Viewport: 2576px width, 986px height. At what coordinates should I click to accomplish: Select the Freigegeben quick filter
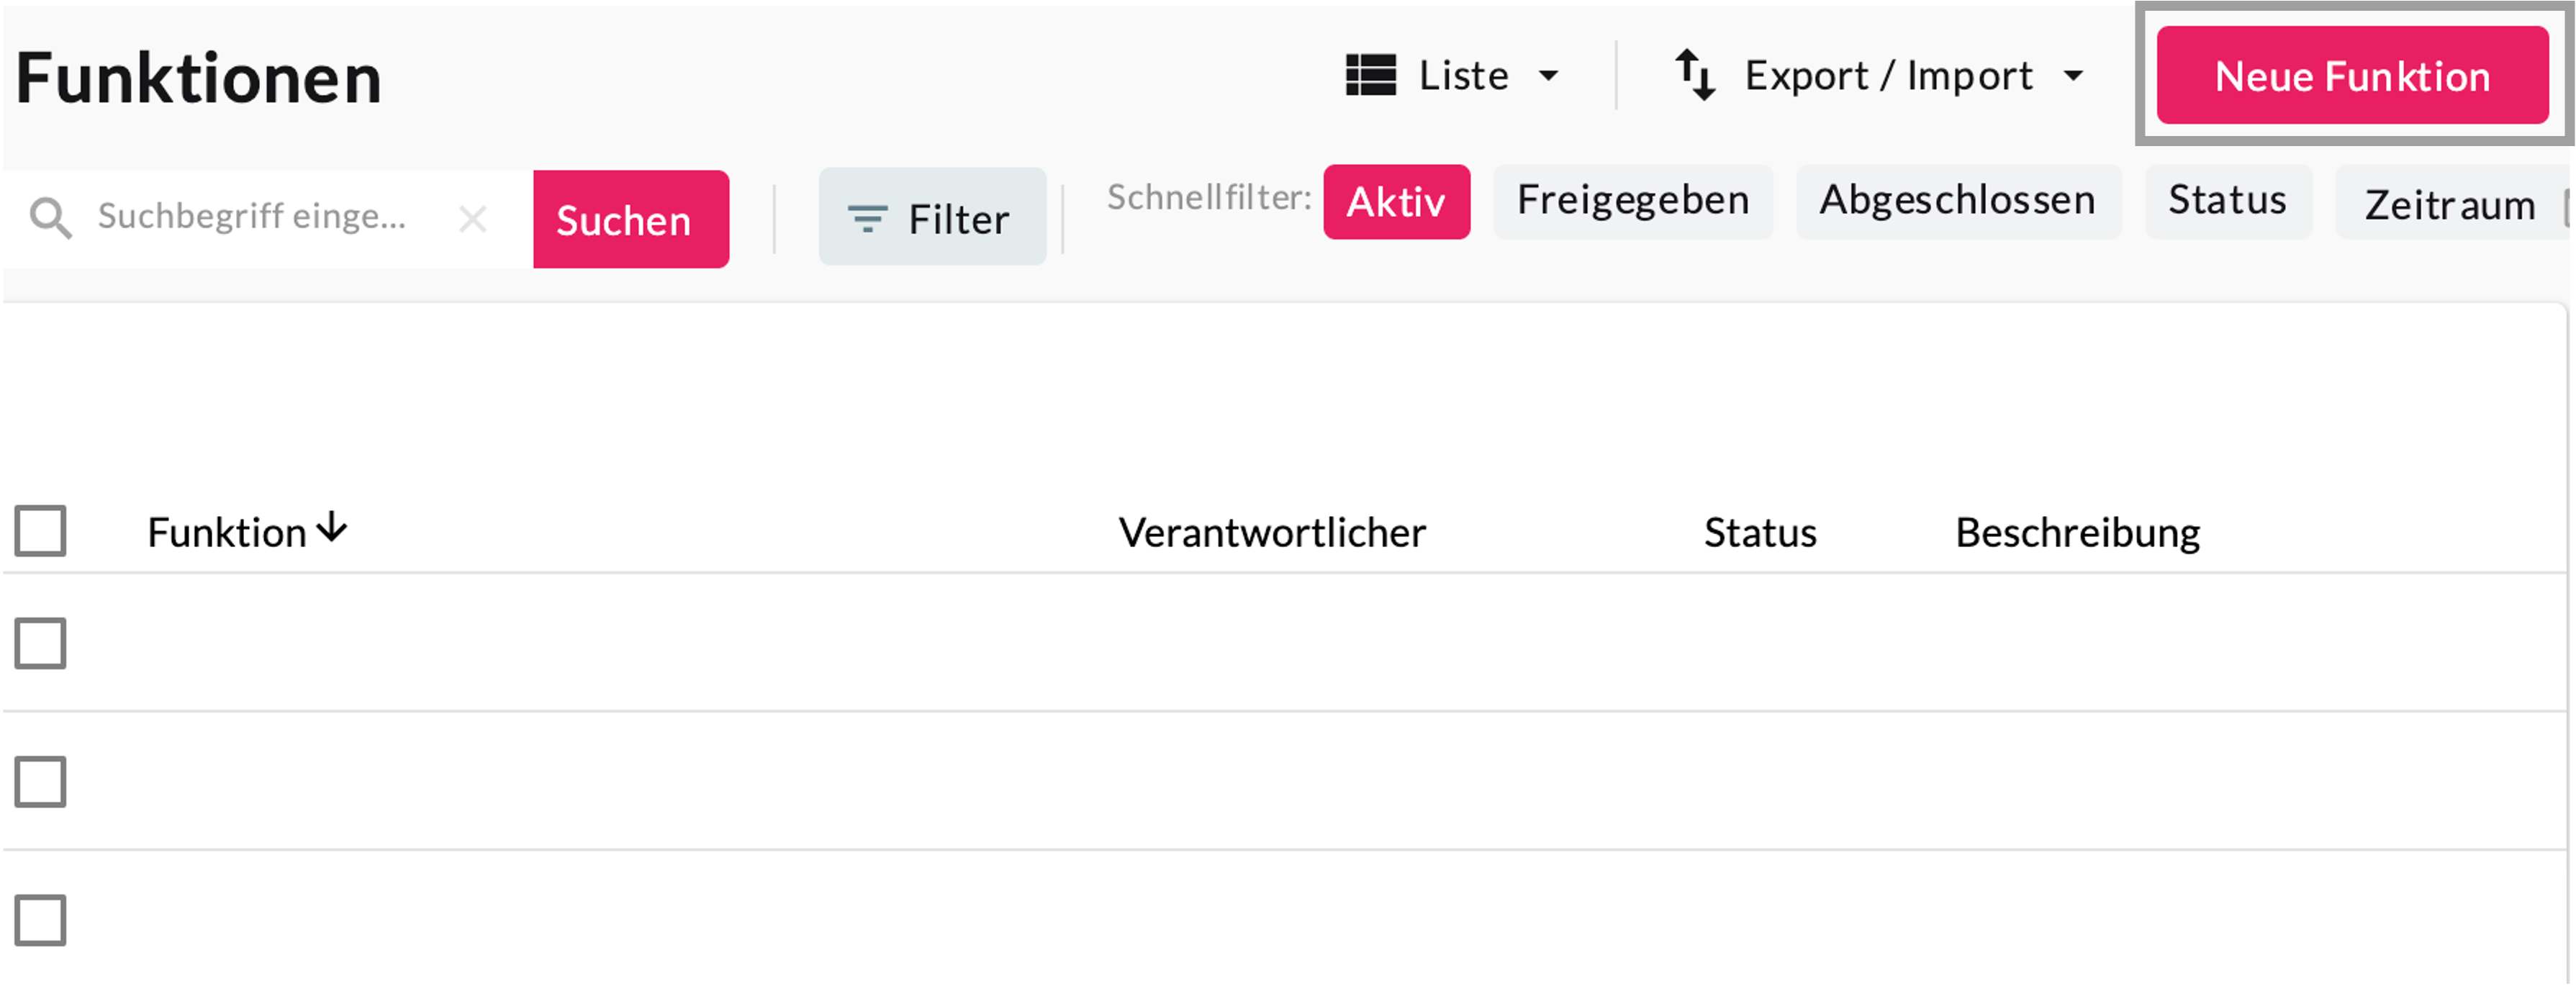(1632, 201)
